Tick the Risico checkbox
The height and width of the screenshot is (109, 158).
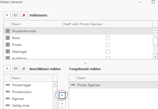tap(107, 38)
